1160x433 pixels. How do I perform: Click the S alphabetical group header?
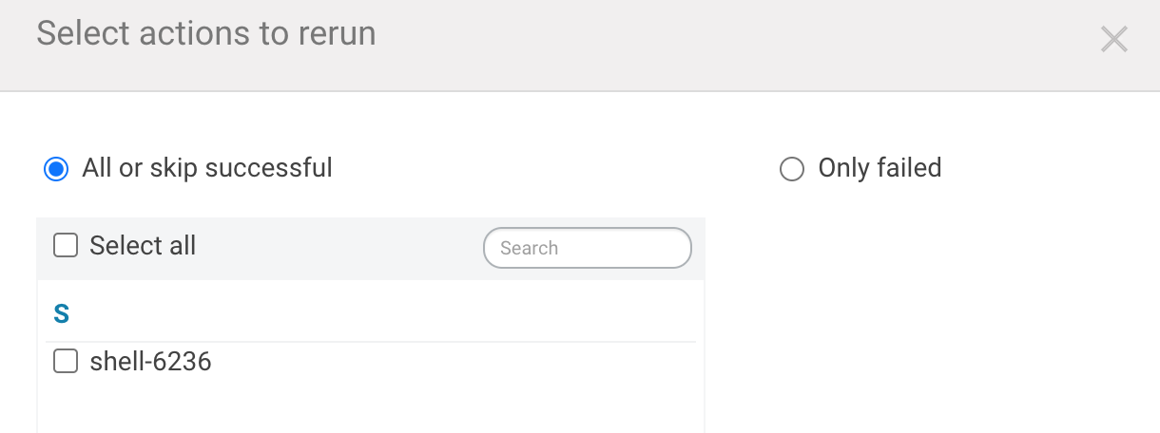click(62, 314)
